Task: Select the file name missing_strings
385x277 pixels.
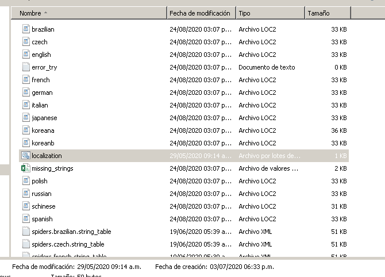Action: 52,168
